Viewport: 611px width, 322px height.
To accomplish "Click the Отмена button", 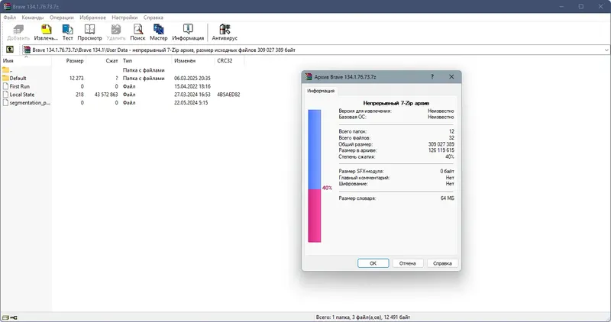I will 408,263.
